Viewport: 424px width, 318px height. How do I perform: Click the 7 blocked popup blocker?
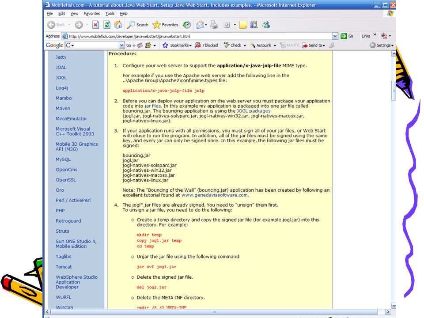pyautogui.click(x=207, y=45)
